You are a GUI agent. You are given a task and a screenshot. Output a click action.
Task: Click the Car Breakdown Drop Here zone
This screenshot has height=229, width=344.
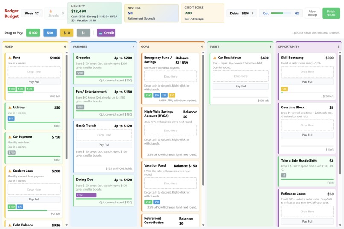pos(241,76)
